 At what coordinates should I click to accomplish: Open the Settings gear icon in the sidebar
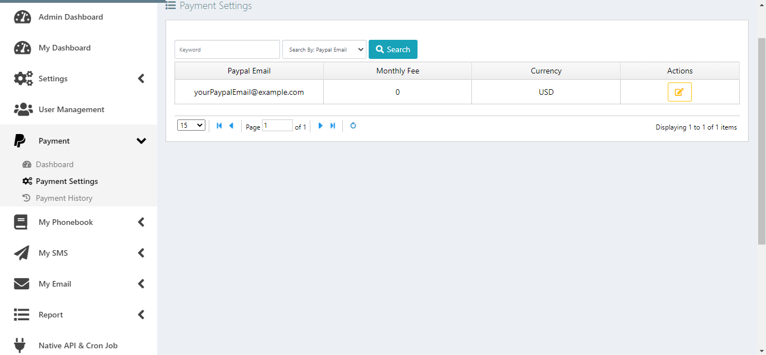point(21,79)
